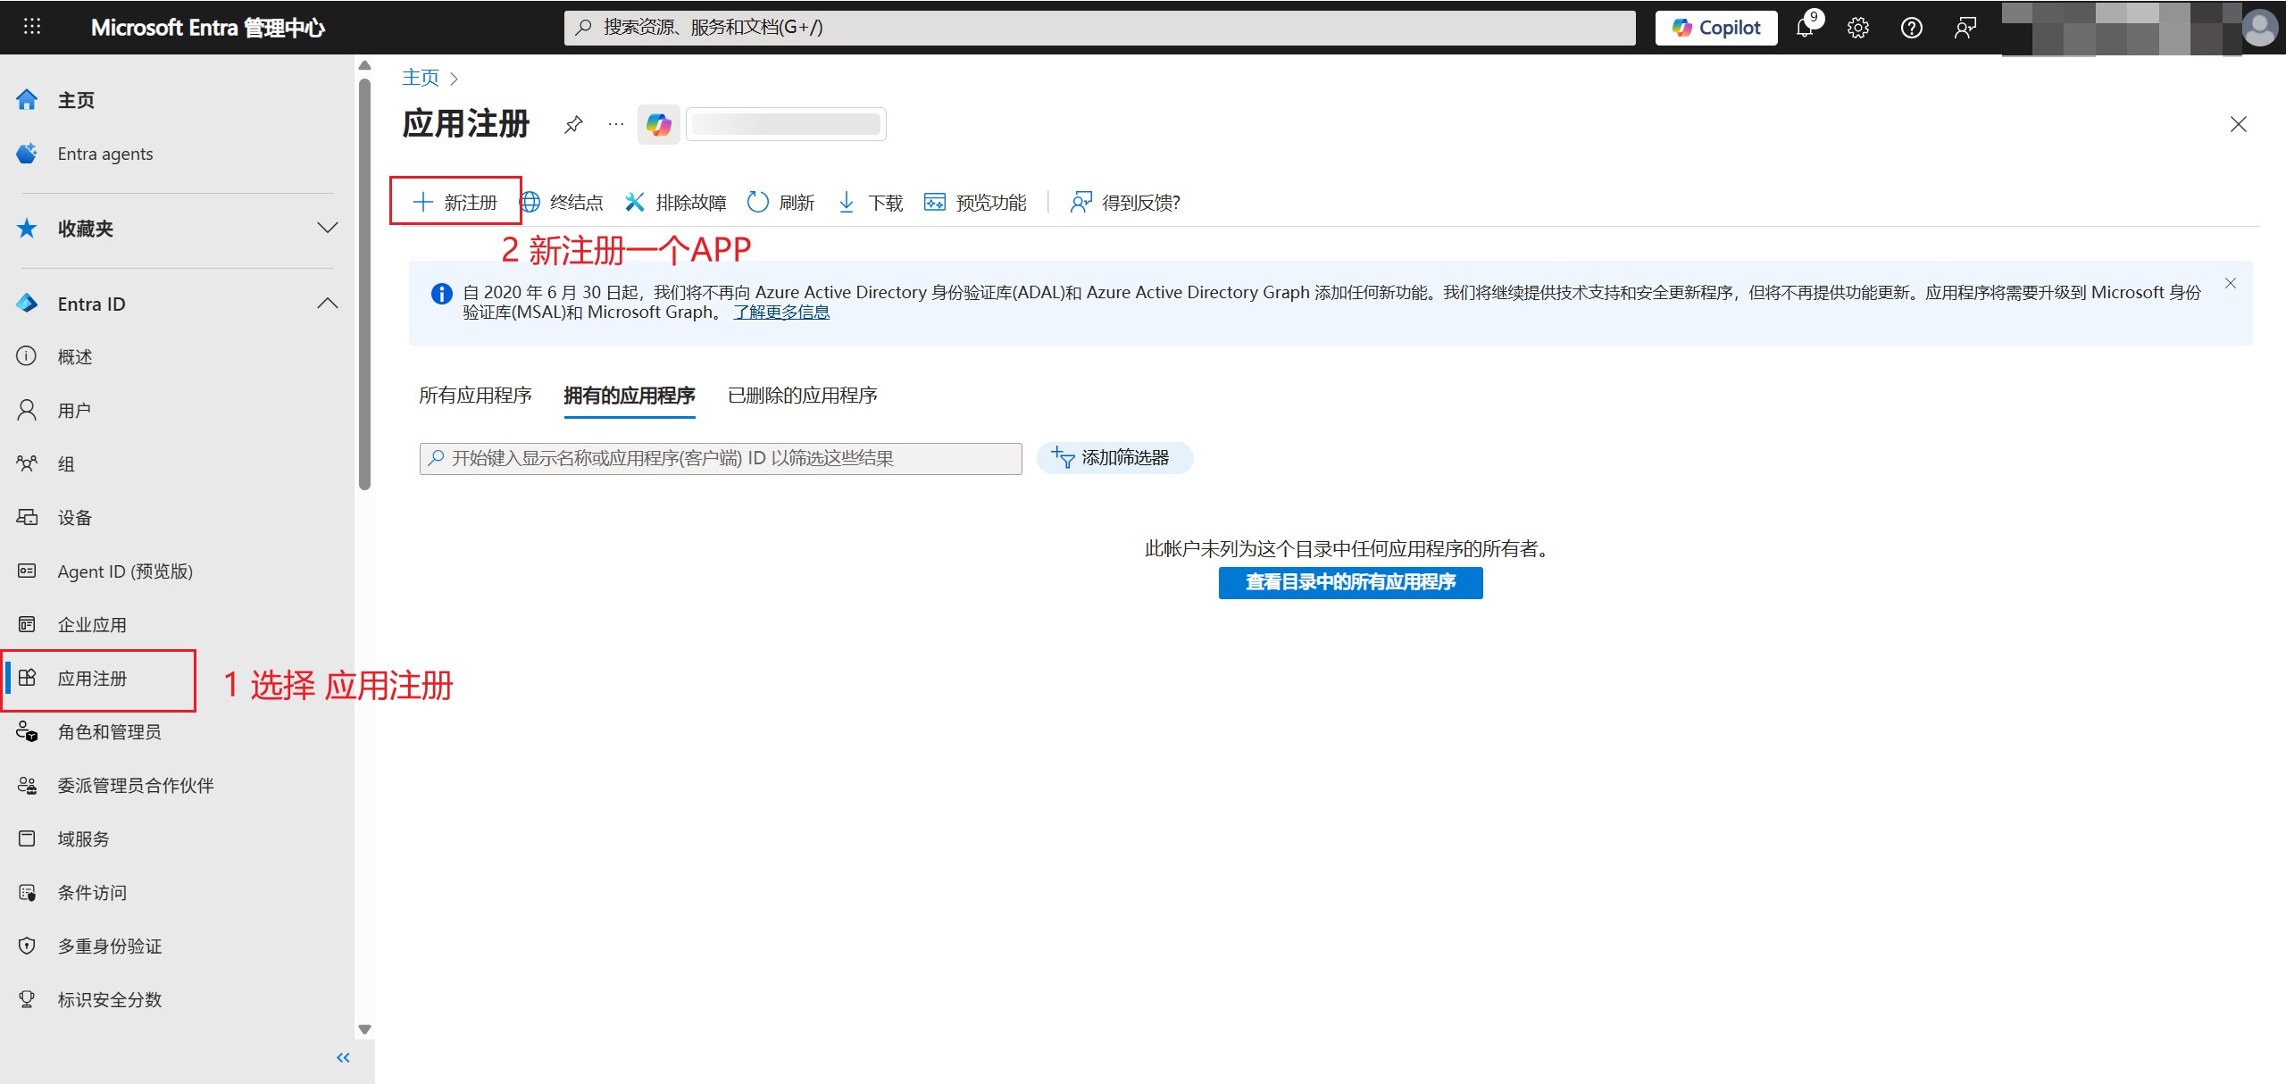Click the sidebar scroll up arrow
The width and height of the screenshot is (2286, 1084).
[364, 65]
